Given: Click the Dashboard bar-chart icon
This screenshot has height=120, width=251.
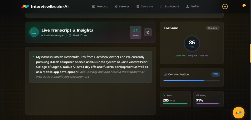Looking at the screenshot, I should click(x=162, y=7).
